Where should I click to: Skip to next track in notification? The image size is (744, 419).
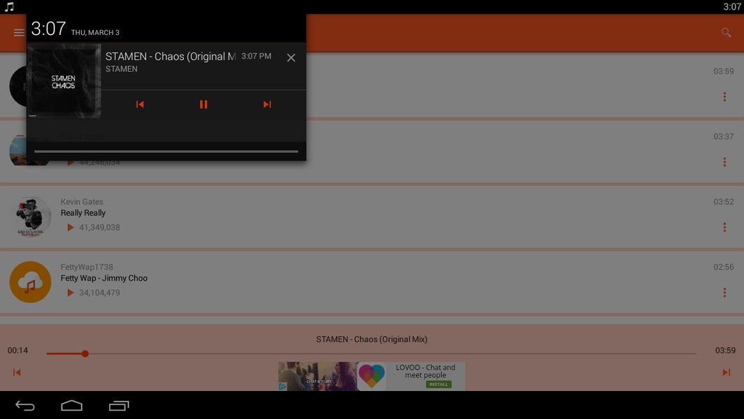[267, 104]
